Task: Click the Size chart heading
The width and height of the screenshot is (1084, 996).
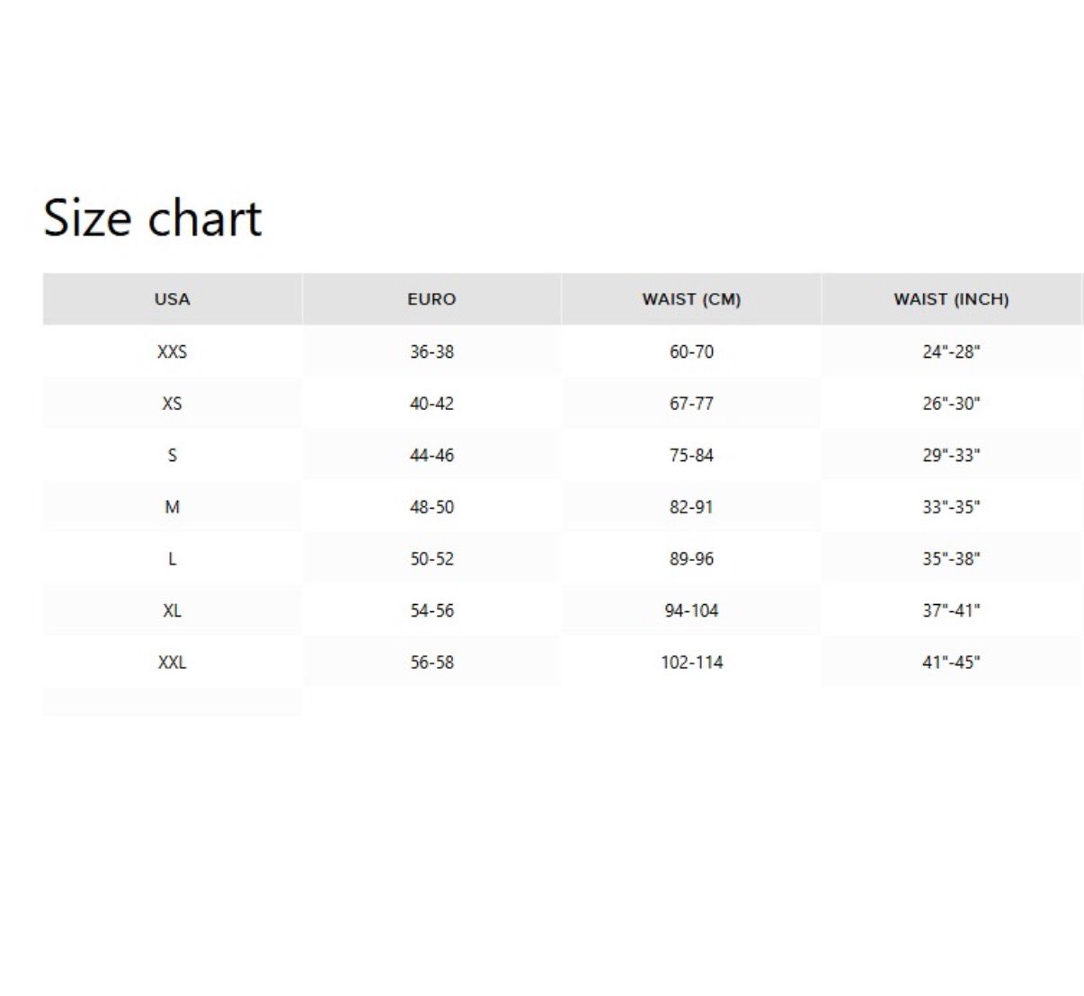Action: [153, 218]
